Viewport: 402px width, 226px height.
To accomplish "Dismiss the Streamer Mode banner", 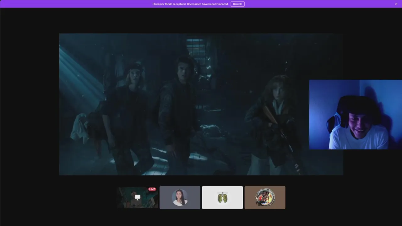I will (396, 4).
